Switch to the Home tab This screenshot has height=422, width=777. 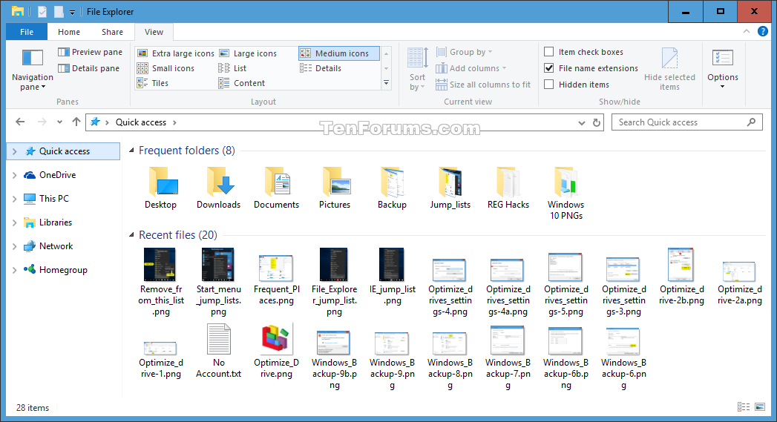[x=69, y=32]
